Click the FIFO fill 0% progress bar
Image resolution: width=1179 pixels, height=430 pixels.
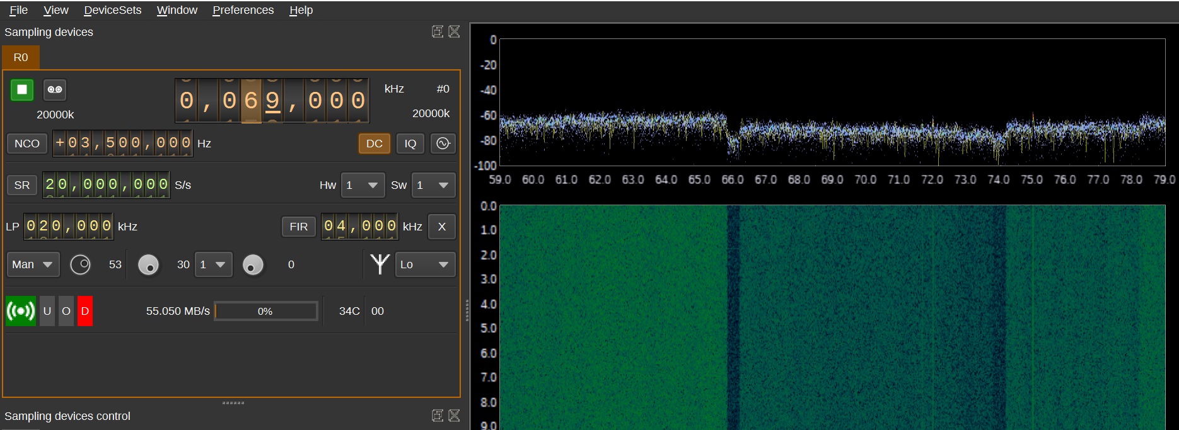coord(266,311)
